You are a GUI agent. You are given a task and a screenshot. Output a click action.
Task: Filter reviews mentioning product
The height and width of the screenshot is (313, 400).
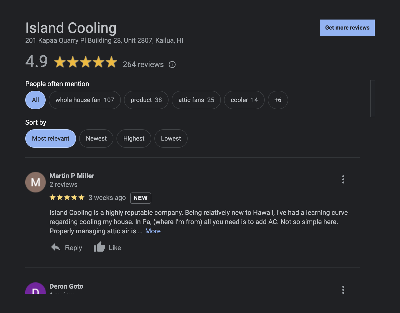(146, 100)
